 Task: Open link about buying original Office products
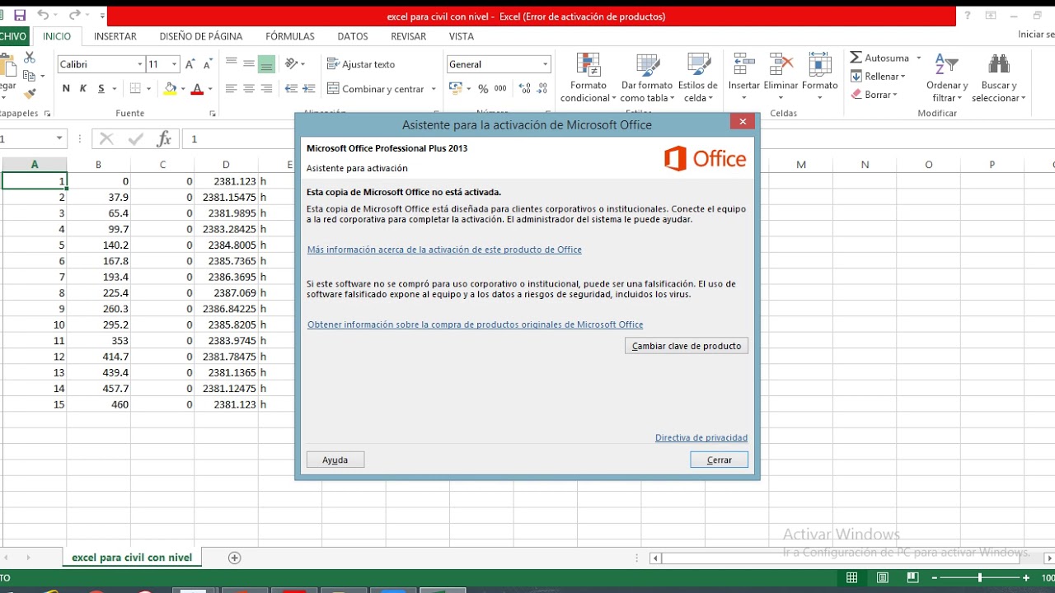(x=475, y=325)
